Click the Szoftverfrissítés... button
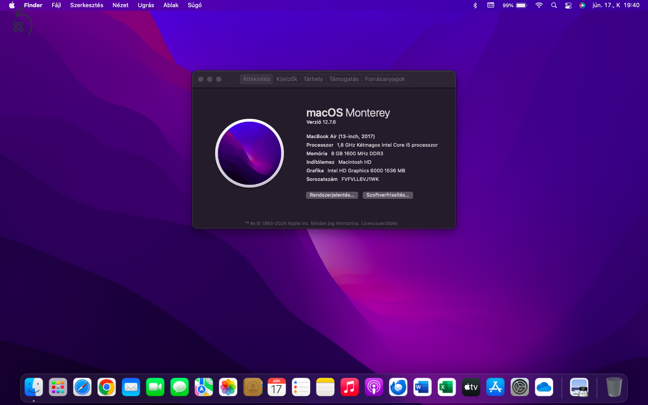This screenshot has width=648, height=405. [388, 195]
